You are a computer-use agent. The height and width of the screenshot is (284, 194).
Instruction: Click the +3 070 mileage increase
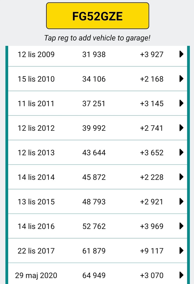152,275
